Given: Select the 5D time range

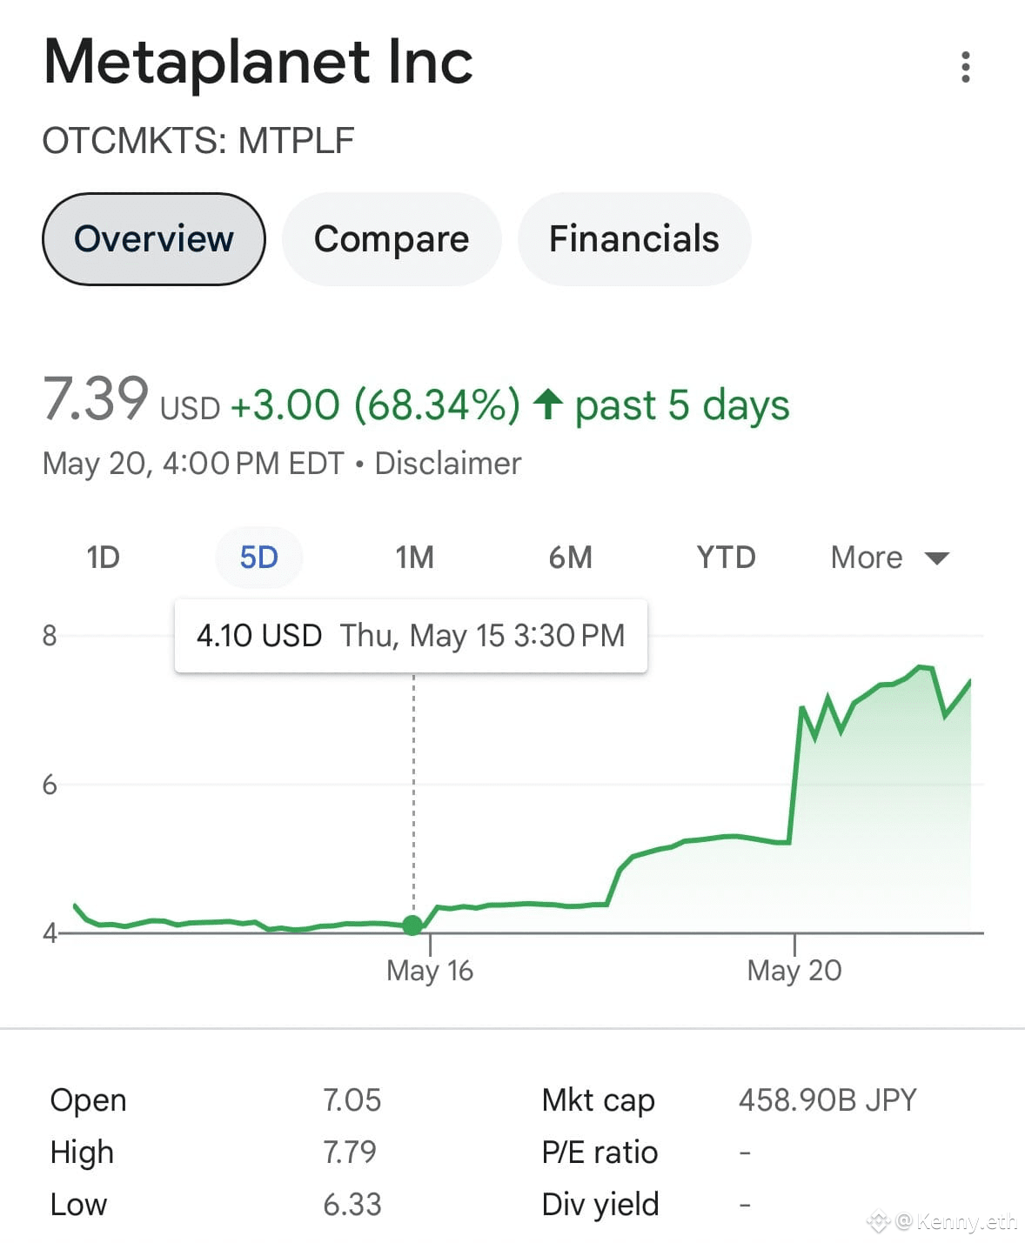Looking at the screenshot, I should coord(259,557).
